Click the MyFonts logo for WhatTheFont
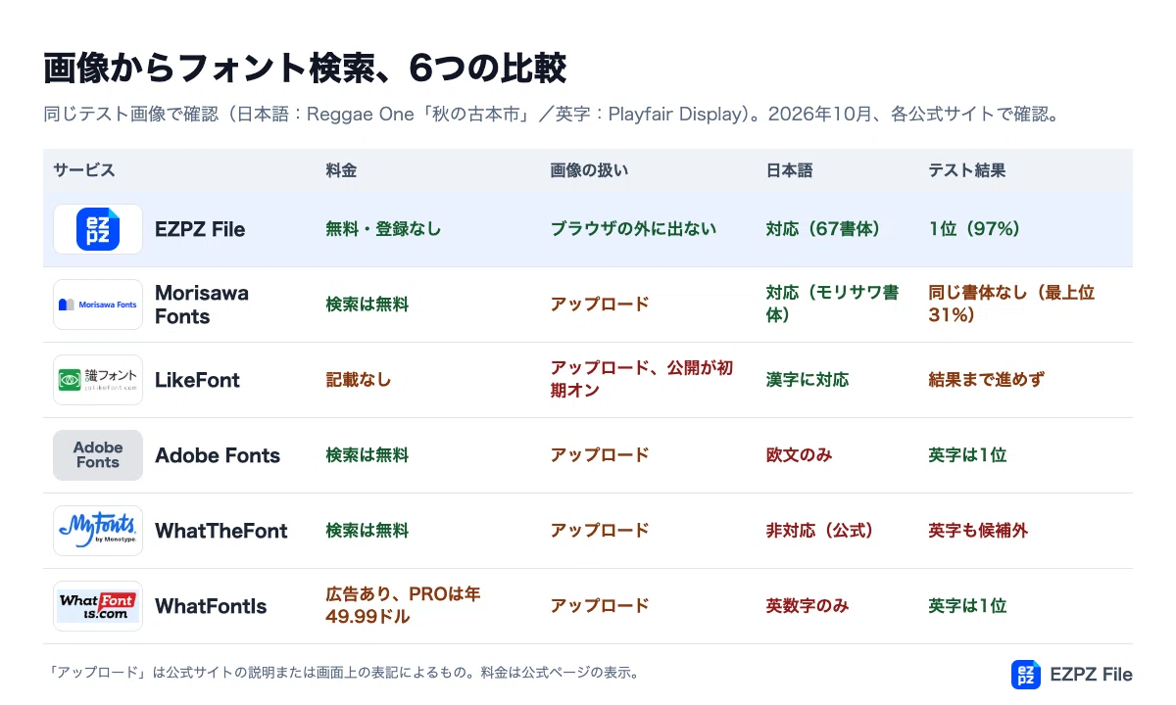The image size is (1176, 705). pos(98,531)
